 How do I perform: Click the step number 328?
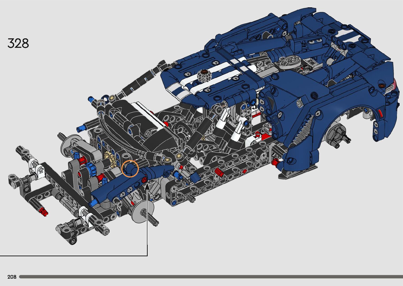pyautogui.click(x=18, y=43)
